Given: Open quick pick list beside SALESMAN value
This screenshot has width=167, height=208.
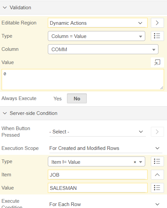Looking at the screenshot, I should 157,188.
